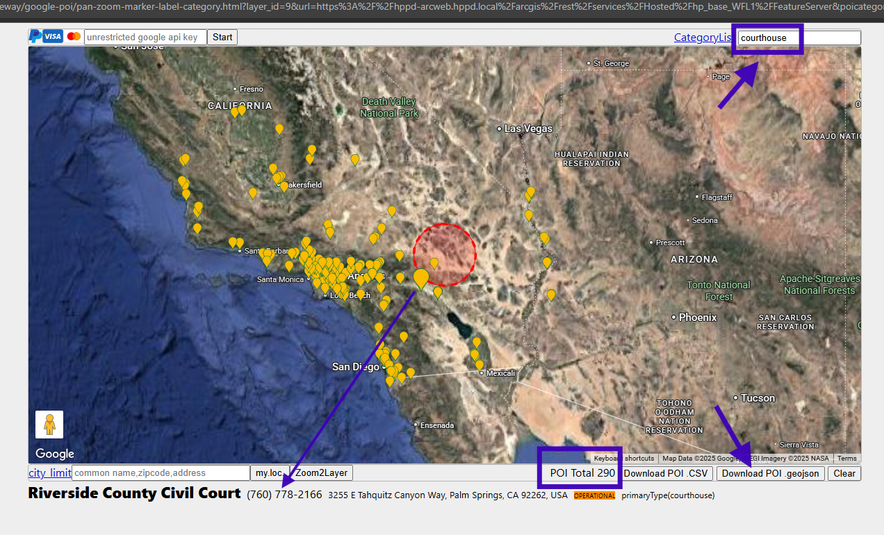Click the common name, zipcode, address field
This screenshot has height=535, width=884.
[161, 473]
